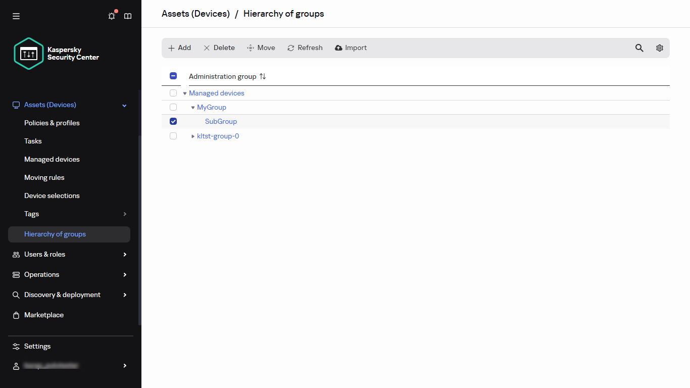Viewport: 690px width, 388px height.
Task: Open the SubGroup link
Action: point(221,121)
